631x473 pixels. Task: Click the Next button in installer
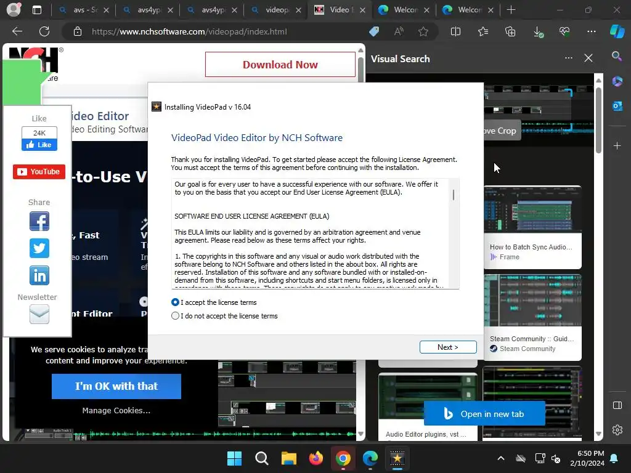point(448,347)
